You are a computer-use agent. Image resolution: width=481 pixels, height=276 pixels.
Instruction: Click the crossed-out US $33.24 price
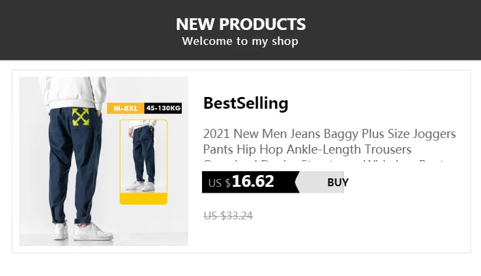click(x=228, y=215)
